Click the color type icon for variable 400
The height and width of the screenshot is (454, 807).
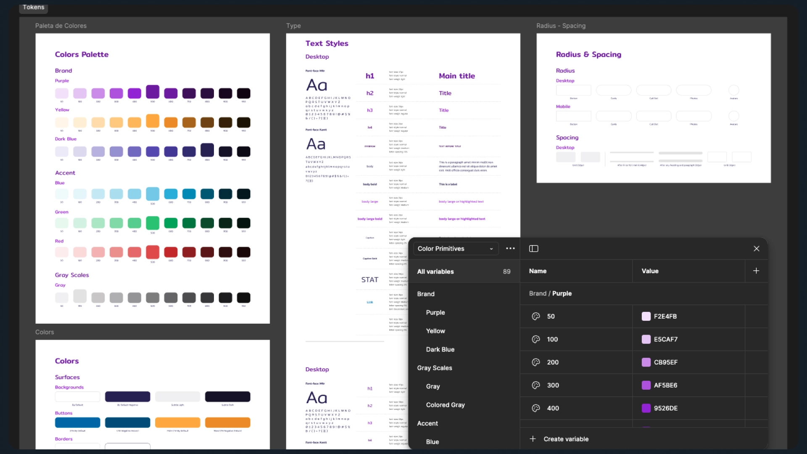[x=536, y=408]
